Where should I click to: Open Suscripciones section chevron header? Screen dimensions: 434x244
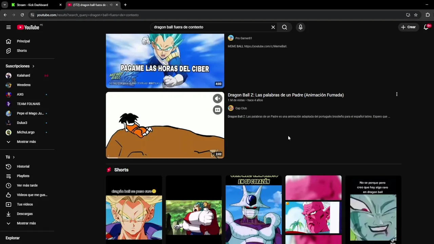coord(20,66)
